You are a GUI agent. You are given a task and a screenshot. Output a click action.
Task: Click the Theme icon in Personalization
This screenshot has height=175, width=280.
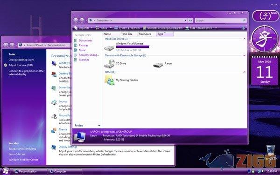[54, 130]
